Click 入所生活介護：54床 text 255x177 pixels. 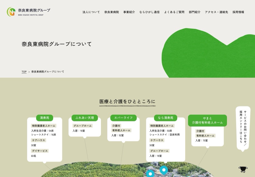tap(42, 131)
